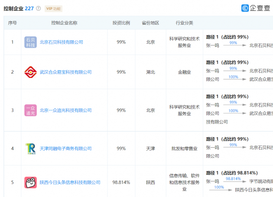
Task: Click the 今日头条 cartoon logo icon
Action: point(30,182)
